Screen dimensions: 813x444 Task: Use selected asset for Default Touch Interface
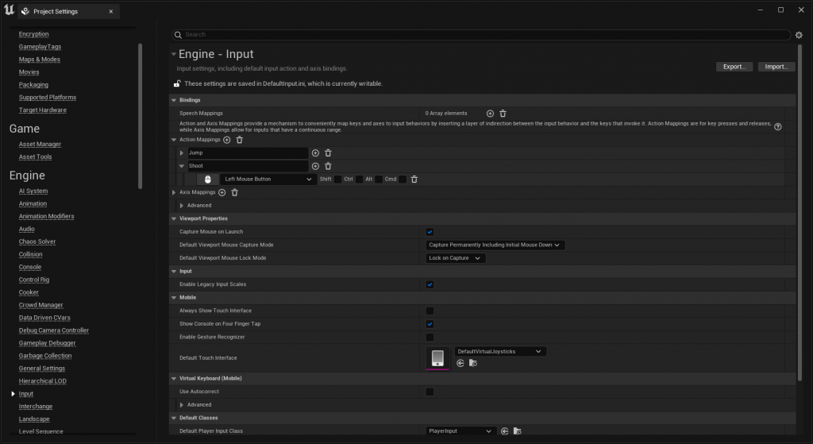click(460, 363)
